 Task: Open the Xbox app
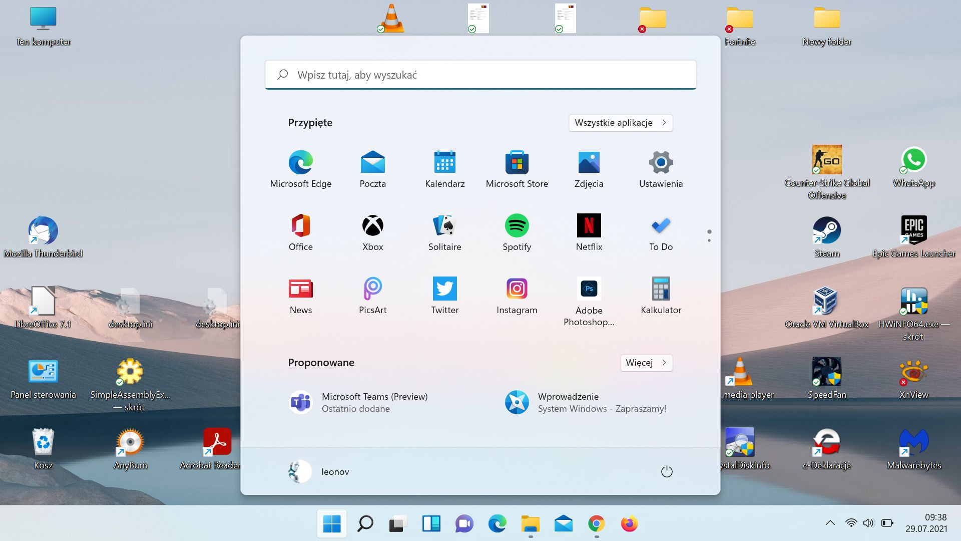[x=373, y=232]
